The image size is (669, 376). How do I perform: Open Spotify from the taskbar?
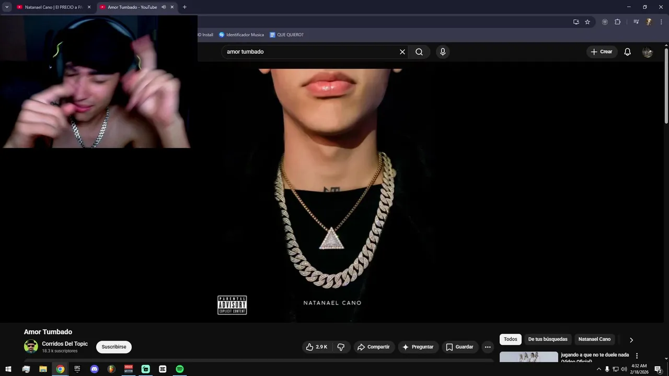[180, 369]
